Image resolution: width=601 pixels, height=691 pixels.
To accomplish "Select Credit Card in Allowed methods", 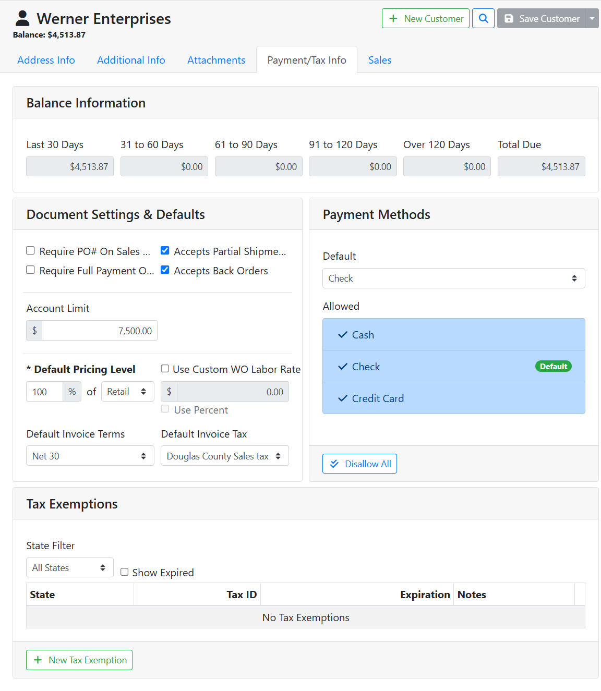I will click(x=378, y=398).
